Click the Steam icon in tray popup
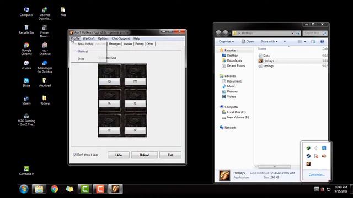This screenshot has height=198, width=353. click(x=308, y=156)
